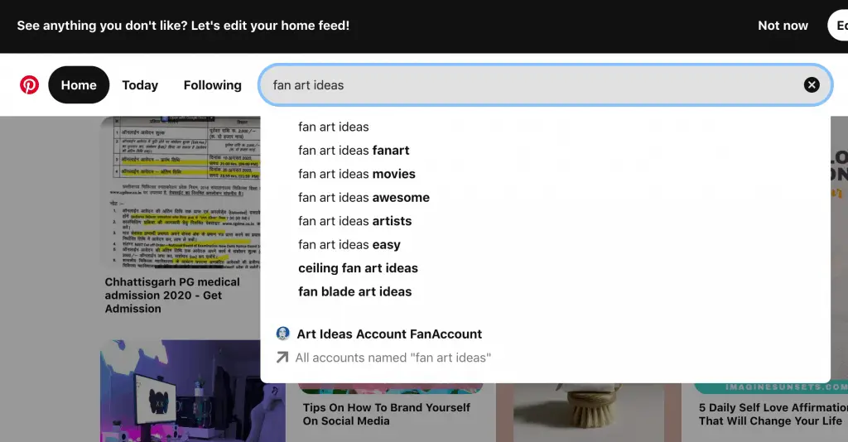Switch to the Today tab

140,84
